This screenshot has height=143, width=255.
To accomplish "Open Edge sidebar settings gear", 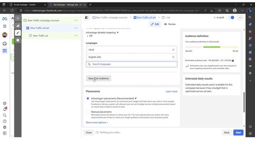I will 250,133.
